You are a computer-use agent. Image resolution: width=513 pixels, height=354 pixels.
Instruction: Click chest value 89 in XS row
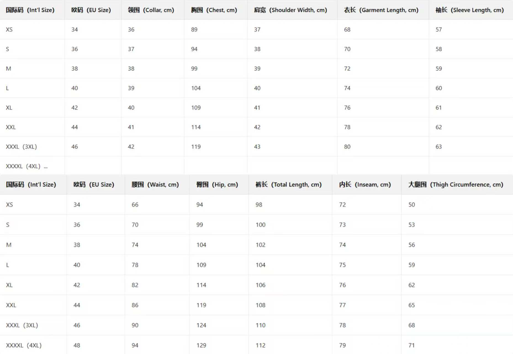pyautogui.click(x=194, y=30)
